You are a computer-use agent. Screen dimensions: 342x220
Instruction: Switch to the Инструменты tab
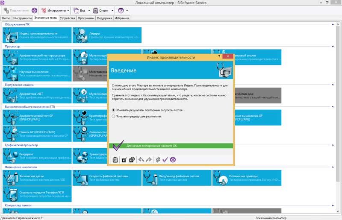tap(22, 18)
